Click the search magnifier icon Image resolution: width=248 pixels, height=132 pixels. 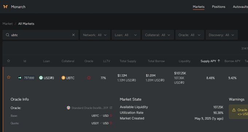pos(7,35)
